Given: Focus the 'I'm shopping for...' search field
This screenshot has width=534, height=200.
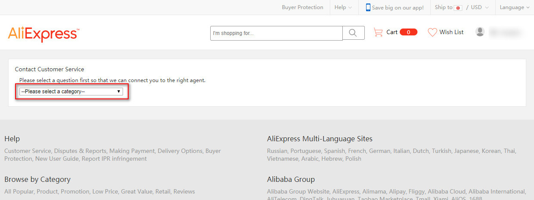Looking at the screenshot, I should [276, 33].
